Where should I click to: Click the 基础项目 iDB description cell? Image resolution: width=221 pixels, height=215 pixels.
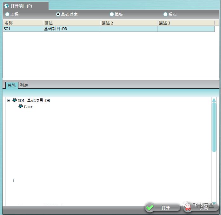71,29
